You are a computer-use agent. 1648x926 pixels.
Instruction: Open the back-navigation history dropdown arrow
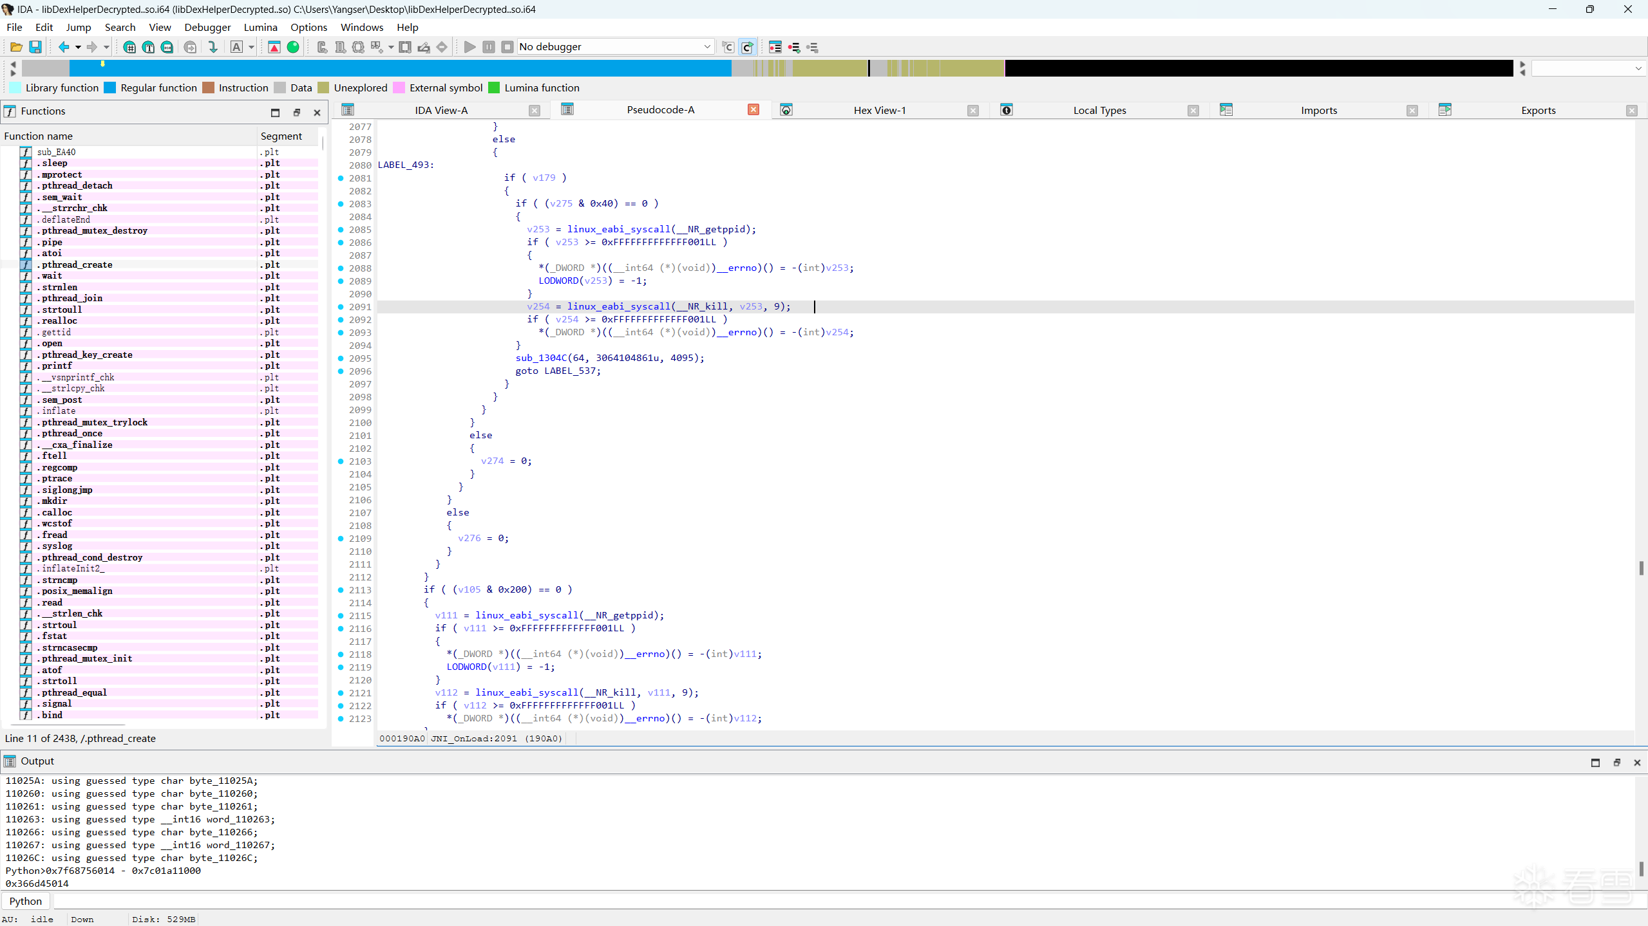(x=78, y=47)
